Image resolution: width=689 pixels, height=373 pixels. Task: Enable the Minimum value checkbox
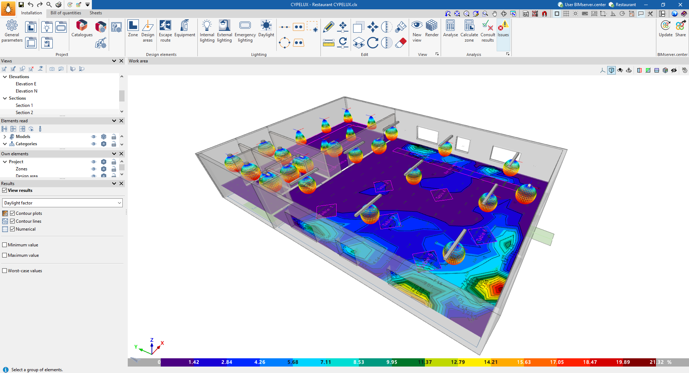pyautogui.click(x=5, y=245)
